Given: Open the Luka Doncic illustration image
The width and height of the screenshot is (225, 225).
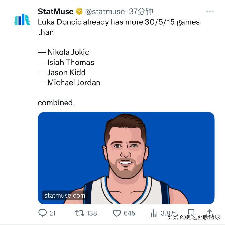Looking at the screenshot, I should (126, 158).
